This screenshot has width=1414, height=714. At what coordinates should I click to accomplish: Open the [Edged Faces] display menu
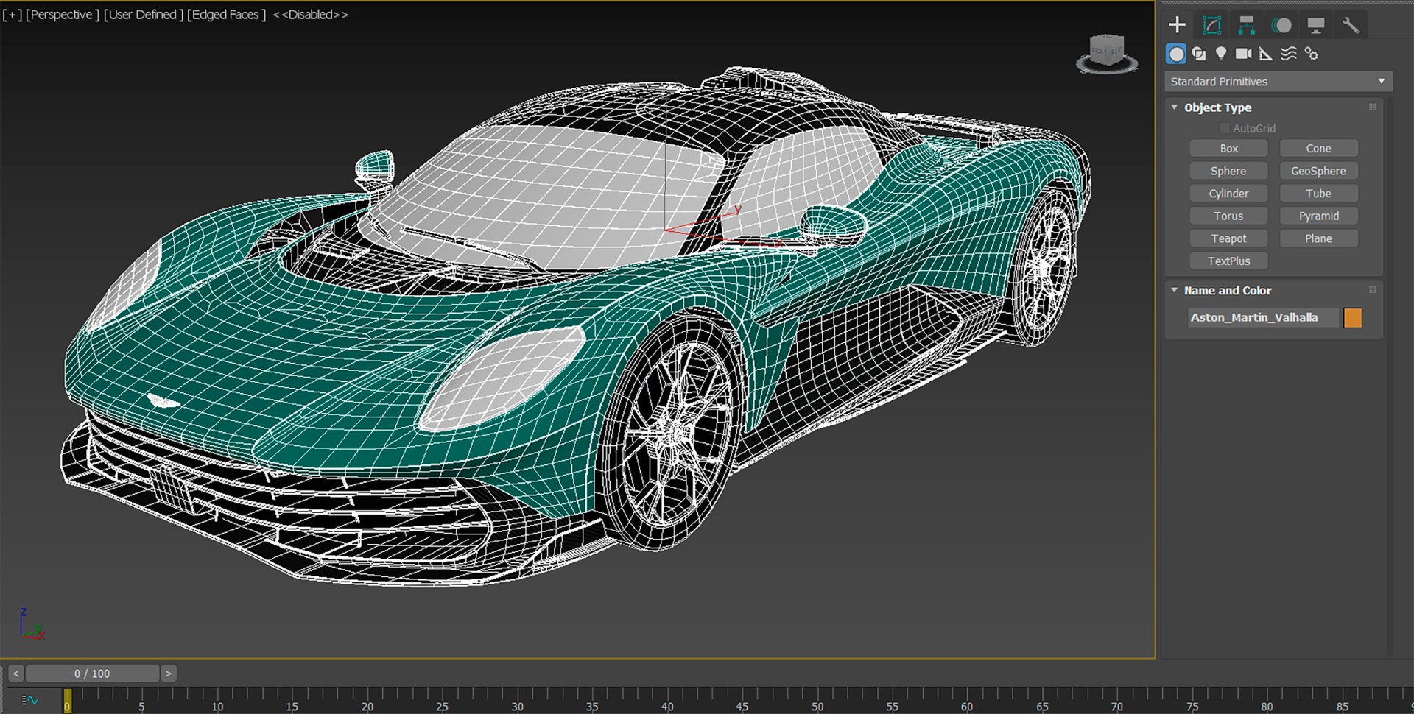coord(227,15)
